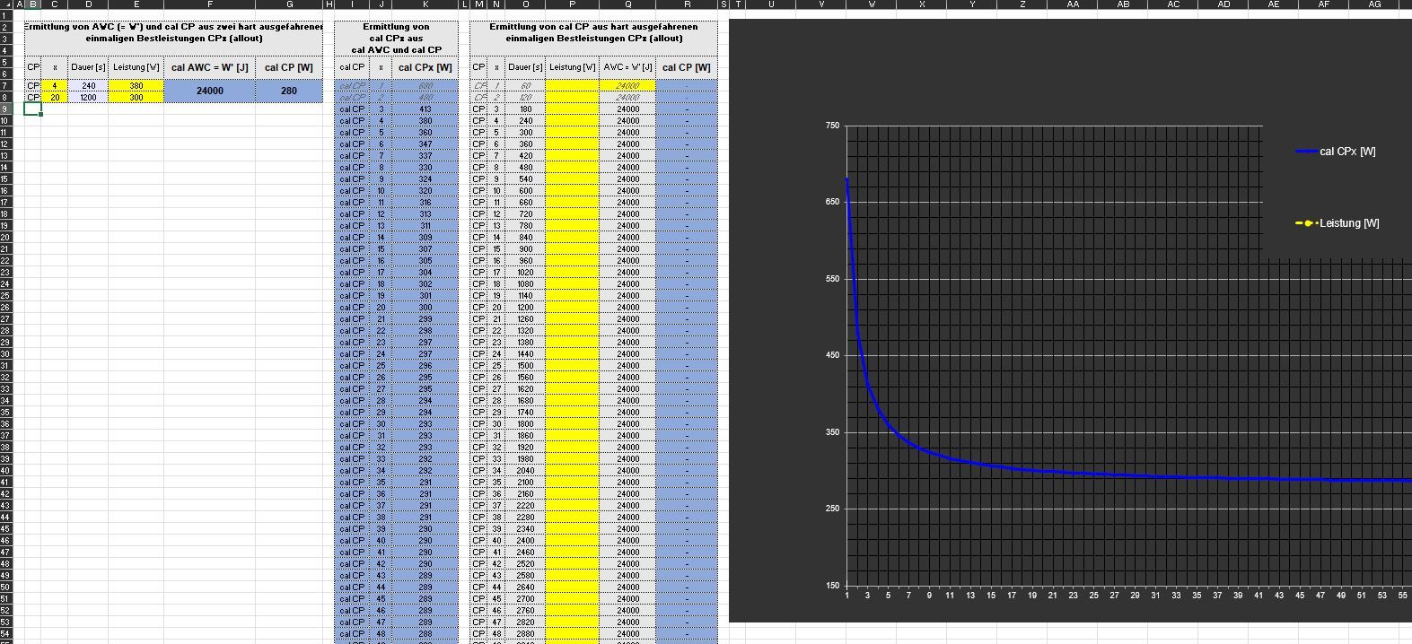The image size is (1412, 644).
Task: Select column header AG
Action: (1373, 4)
